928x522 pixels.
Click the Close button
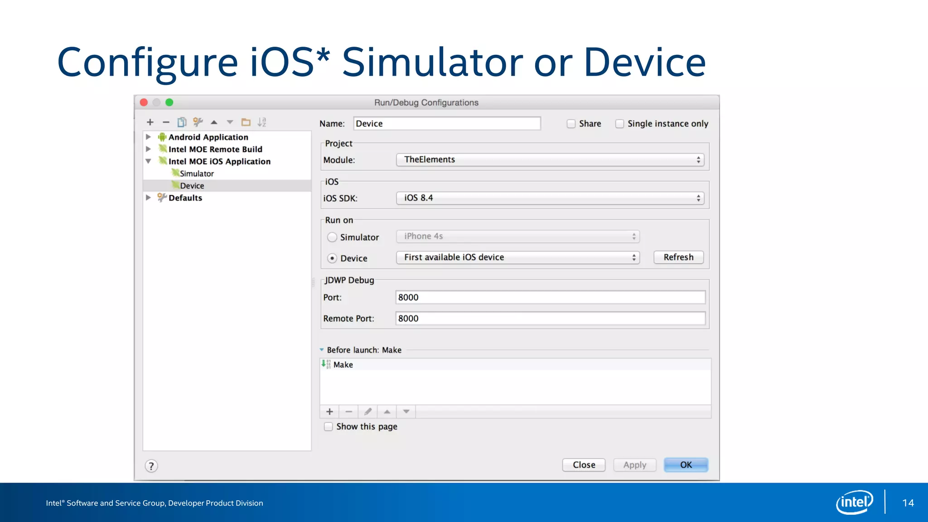pos(584,465)
